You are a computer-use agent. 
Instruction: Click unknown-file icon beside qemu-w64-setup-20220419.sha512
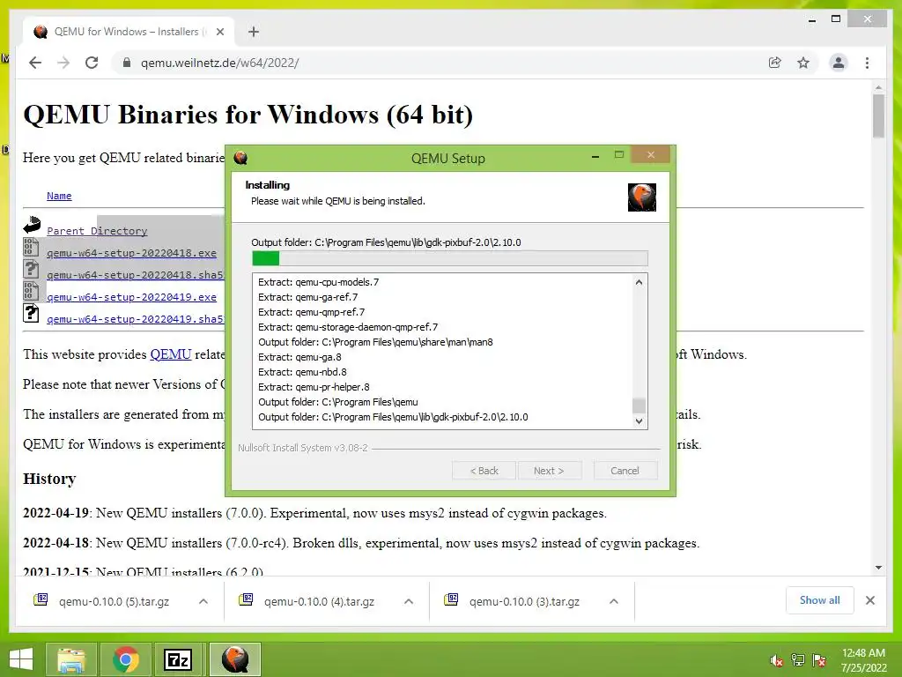tap(31, 313)
